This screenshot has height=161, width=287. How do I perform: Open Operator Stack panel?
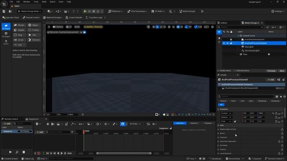(11, 17)
